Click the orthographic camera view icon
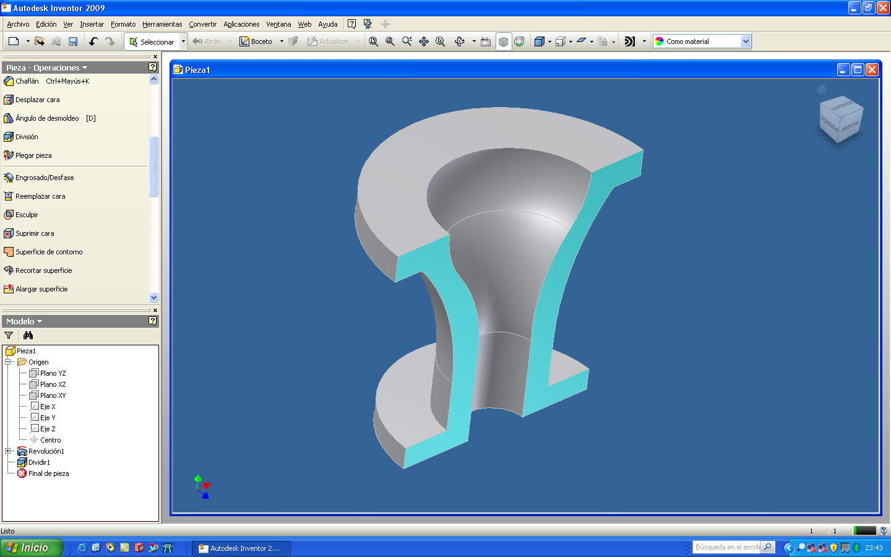The height and width of the screenshot is (557, 891). pyautogui.click(x=560, y=41)
